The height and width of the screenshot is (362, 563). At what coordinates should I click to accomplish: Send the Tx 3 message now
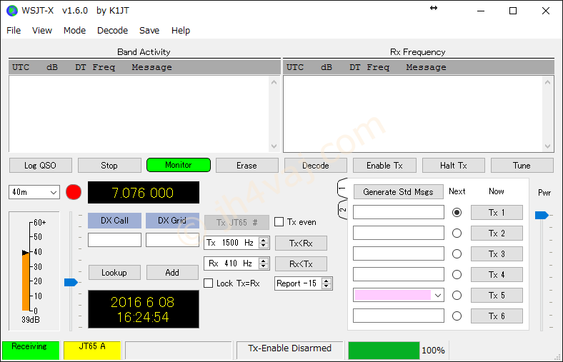pyautogui.click(x=497, y=254)
